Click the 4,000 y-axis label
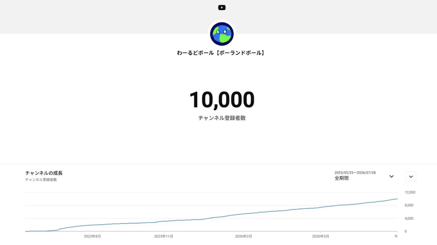Screen dimensions: 437x245 [x=409, y=218]
